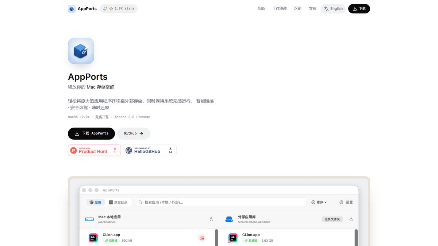
Task: Click the download arrow icon in header 下载
Action: [x=355, y=9]
